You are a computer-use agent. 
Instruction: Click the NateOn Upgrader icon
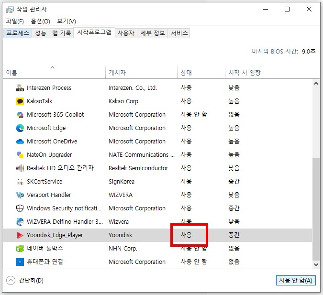20,155
